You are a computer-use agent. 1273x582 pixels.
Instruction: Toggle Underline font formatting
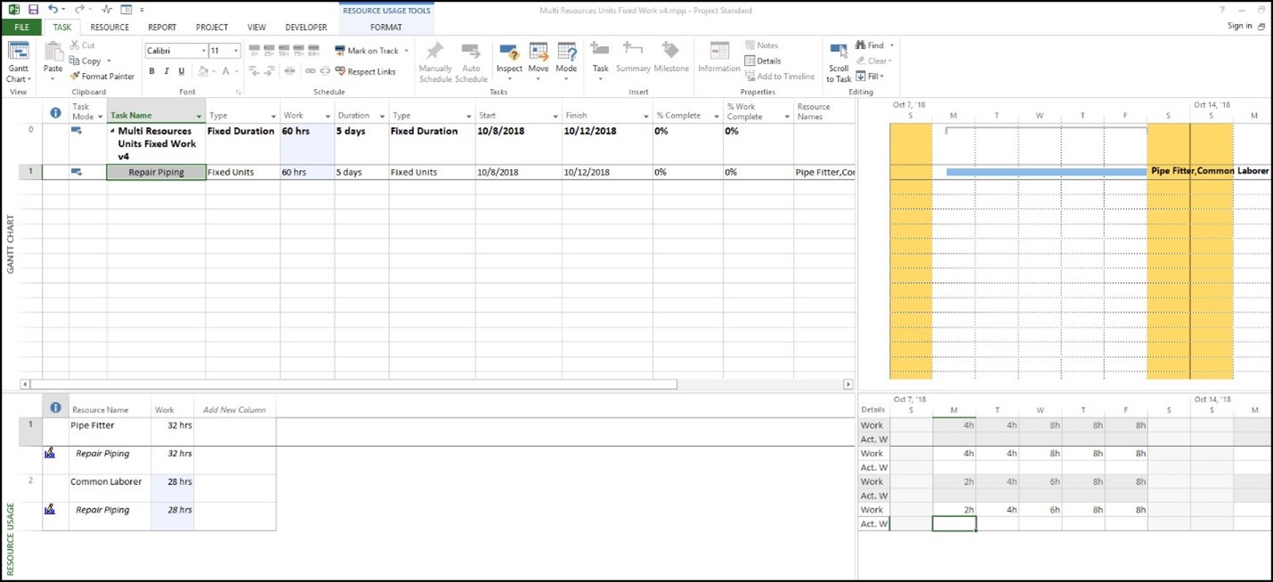(x=182, y=71)
